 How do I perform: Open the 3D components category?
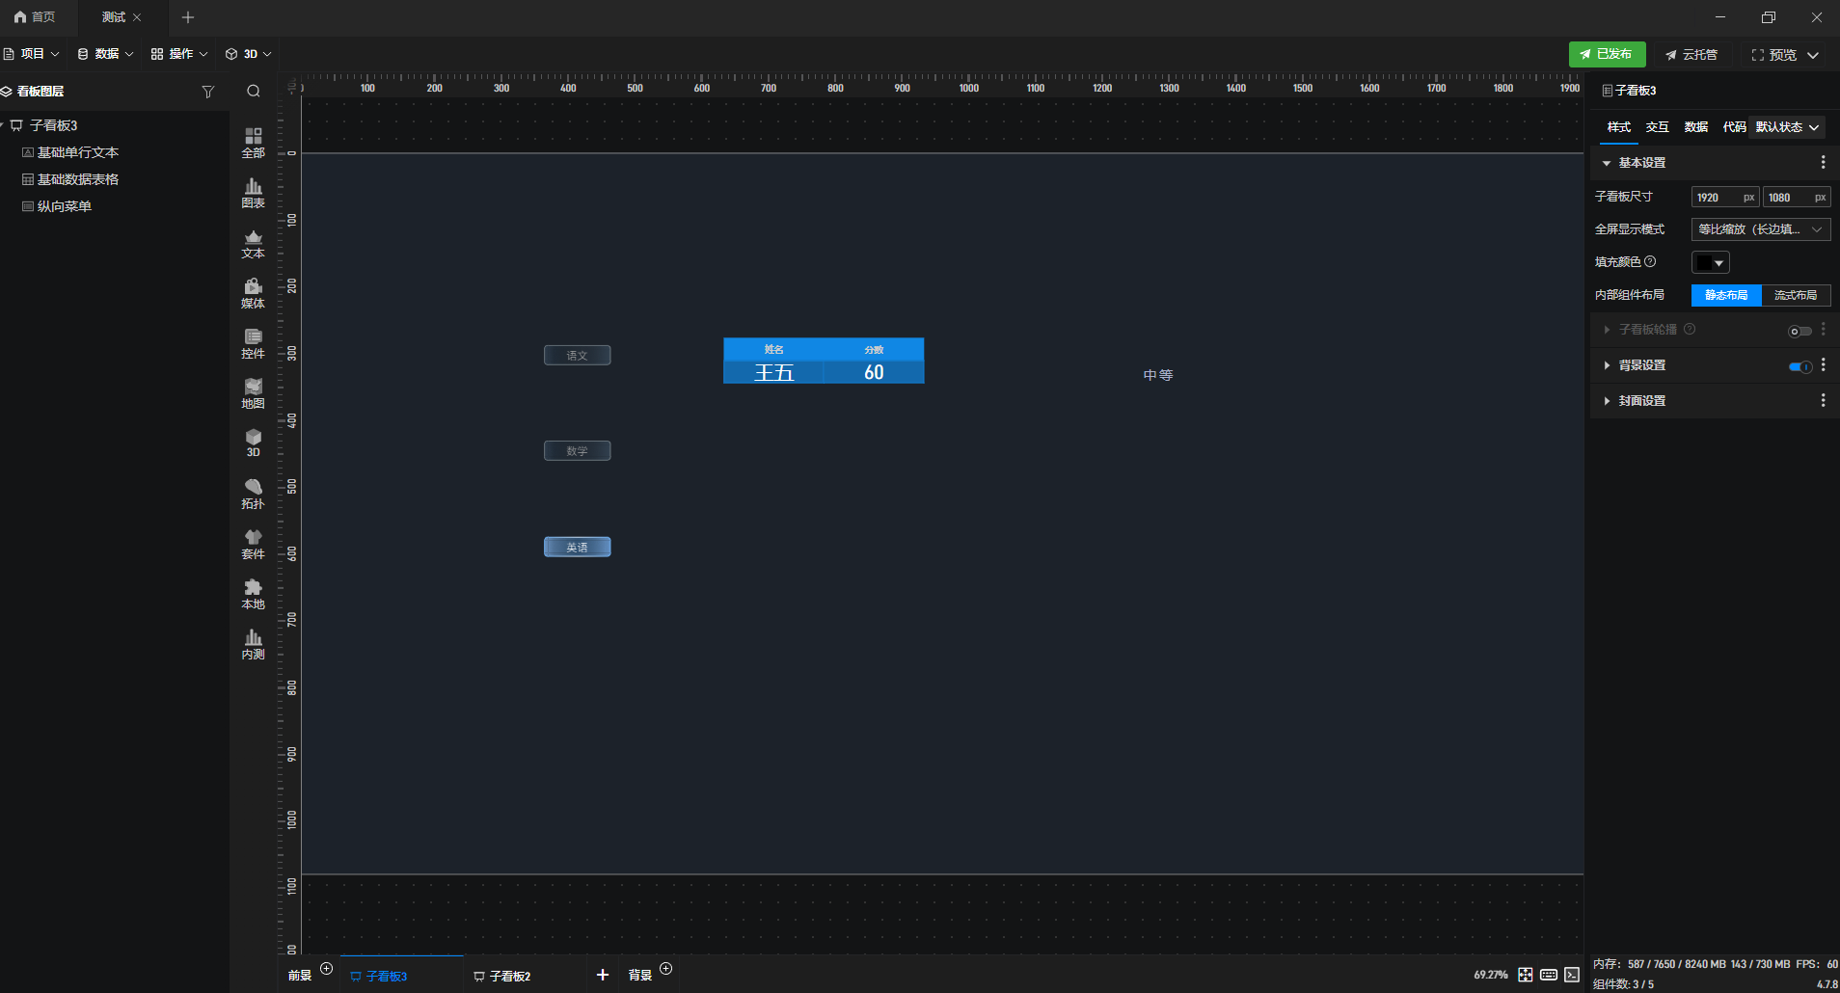click(253, 443)
